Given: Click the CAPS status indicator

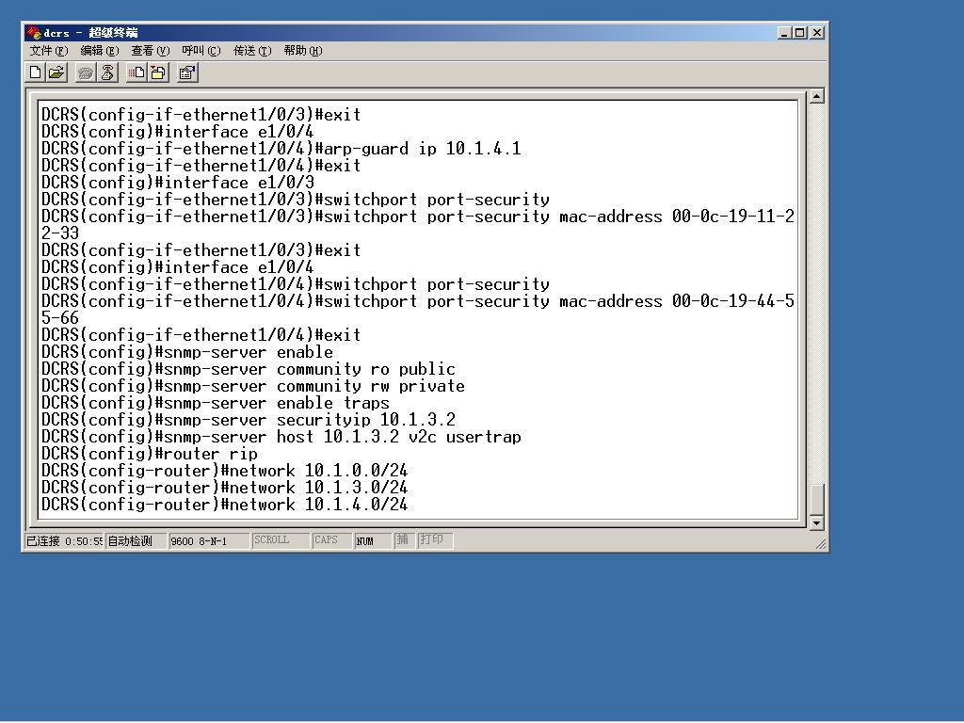Looking at the screenshot, I should click(x=331, y=540).
